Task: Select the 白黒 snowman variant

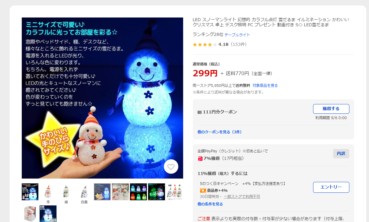Action: (x=84, y=194)
